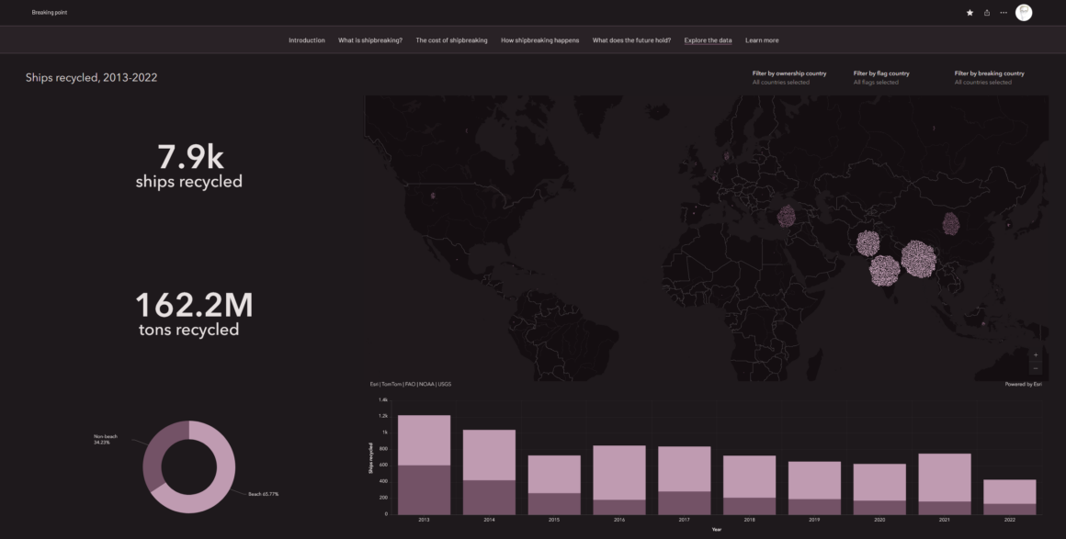Open the user profile avatar
Viewport: 1066px width, 539px height.
1023,12
